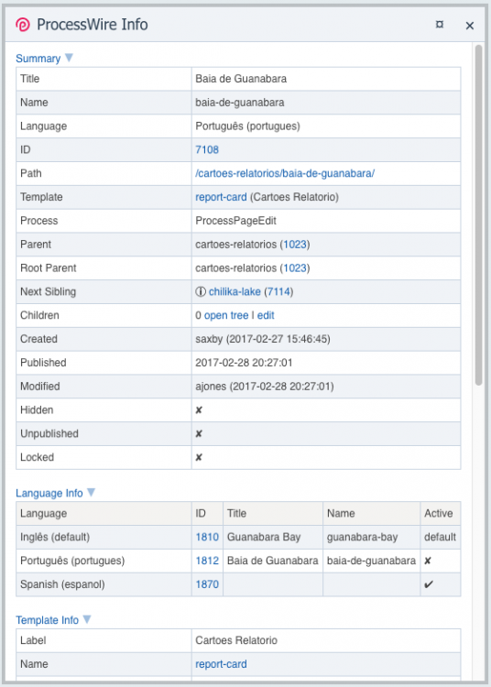Open Root Parent ID 1023 link
This screenshot has height=687, width=491.
point(295,267)
